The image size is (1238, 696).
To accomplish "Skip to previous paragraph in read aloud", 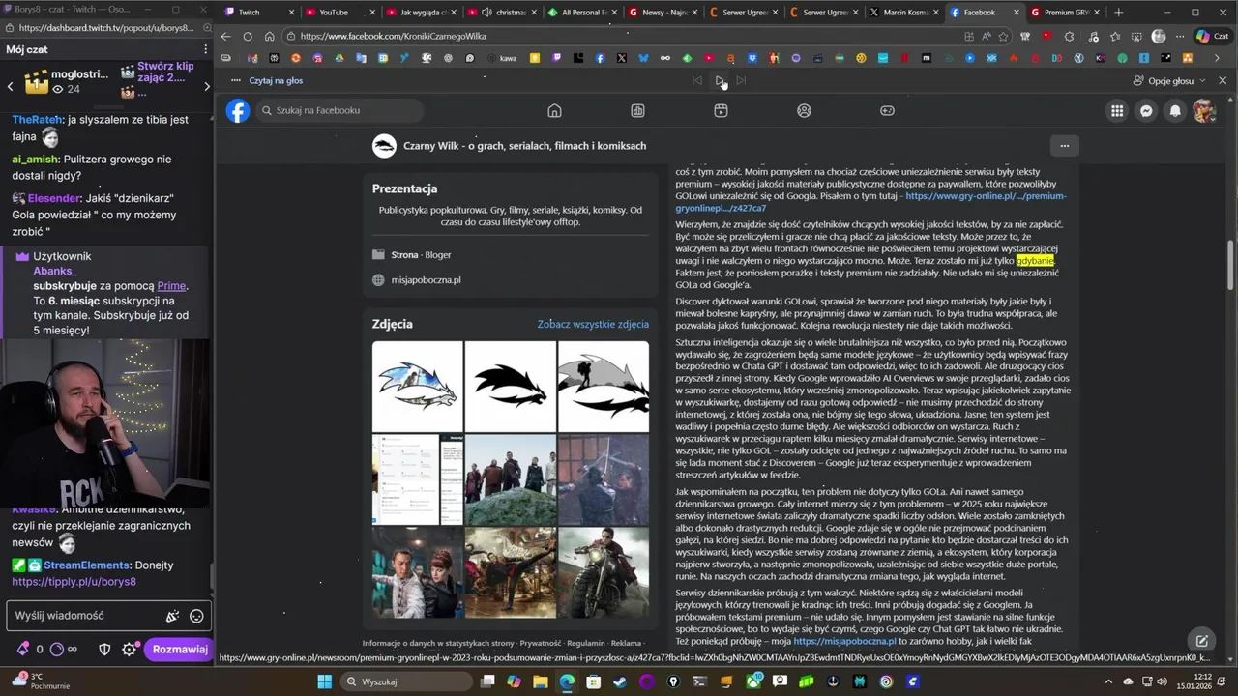I will 697,80.
